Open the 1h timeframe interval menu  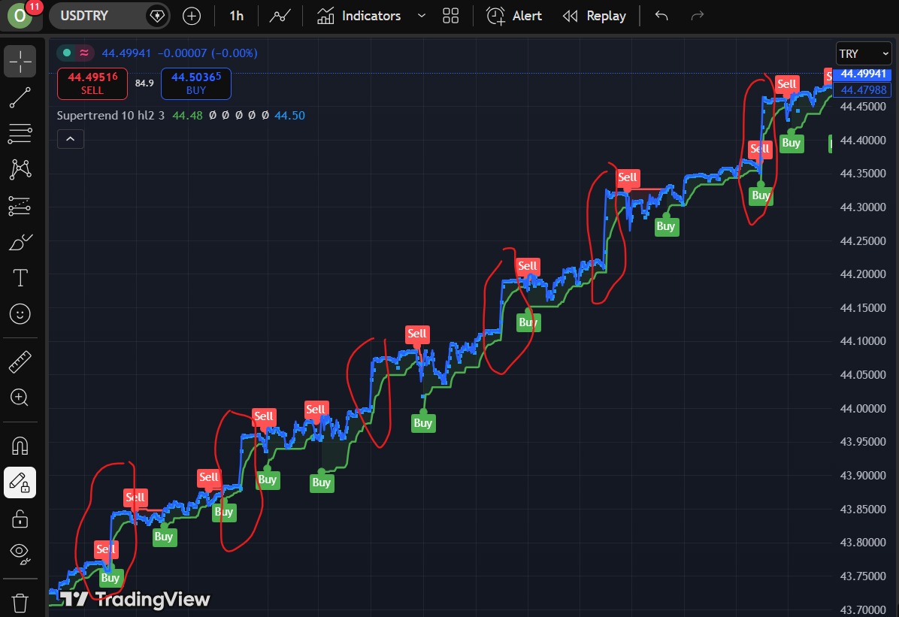[236, 16]
